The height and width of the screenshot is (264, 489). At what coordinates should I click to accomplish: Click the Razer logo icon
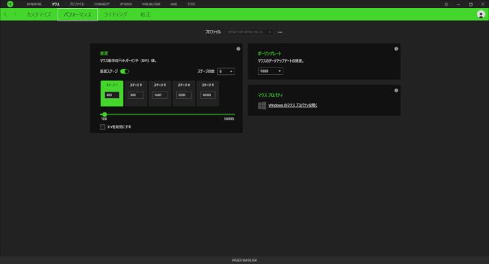click(10, 4)
